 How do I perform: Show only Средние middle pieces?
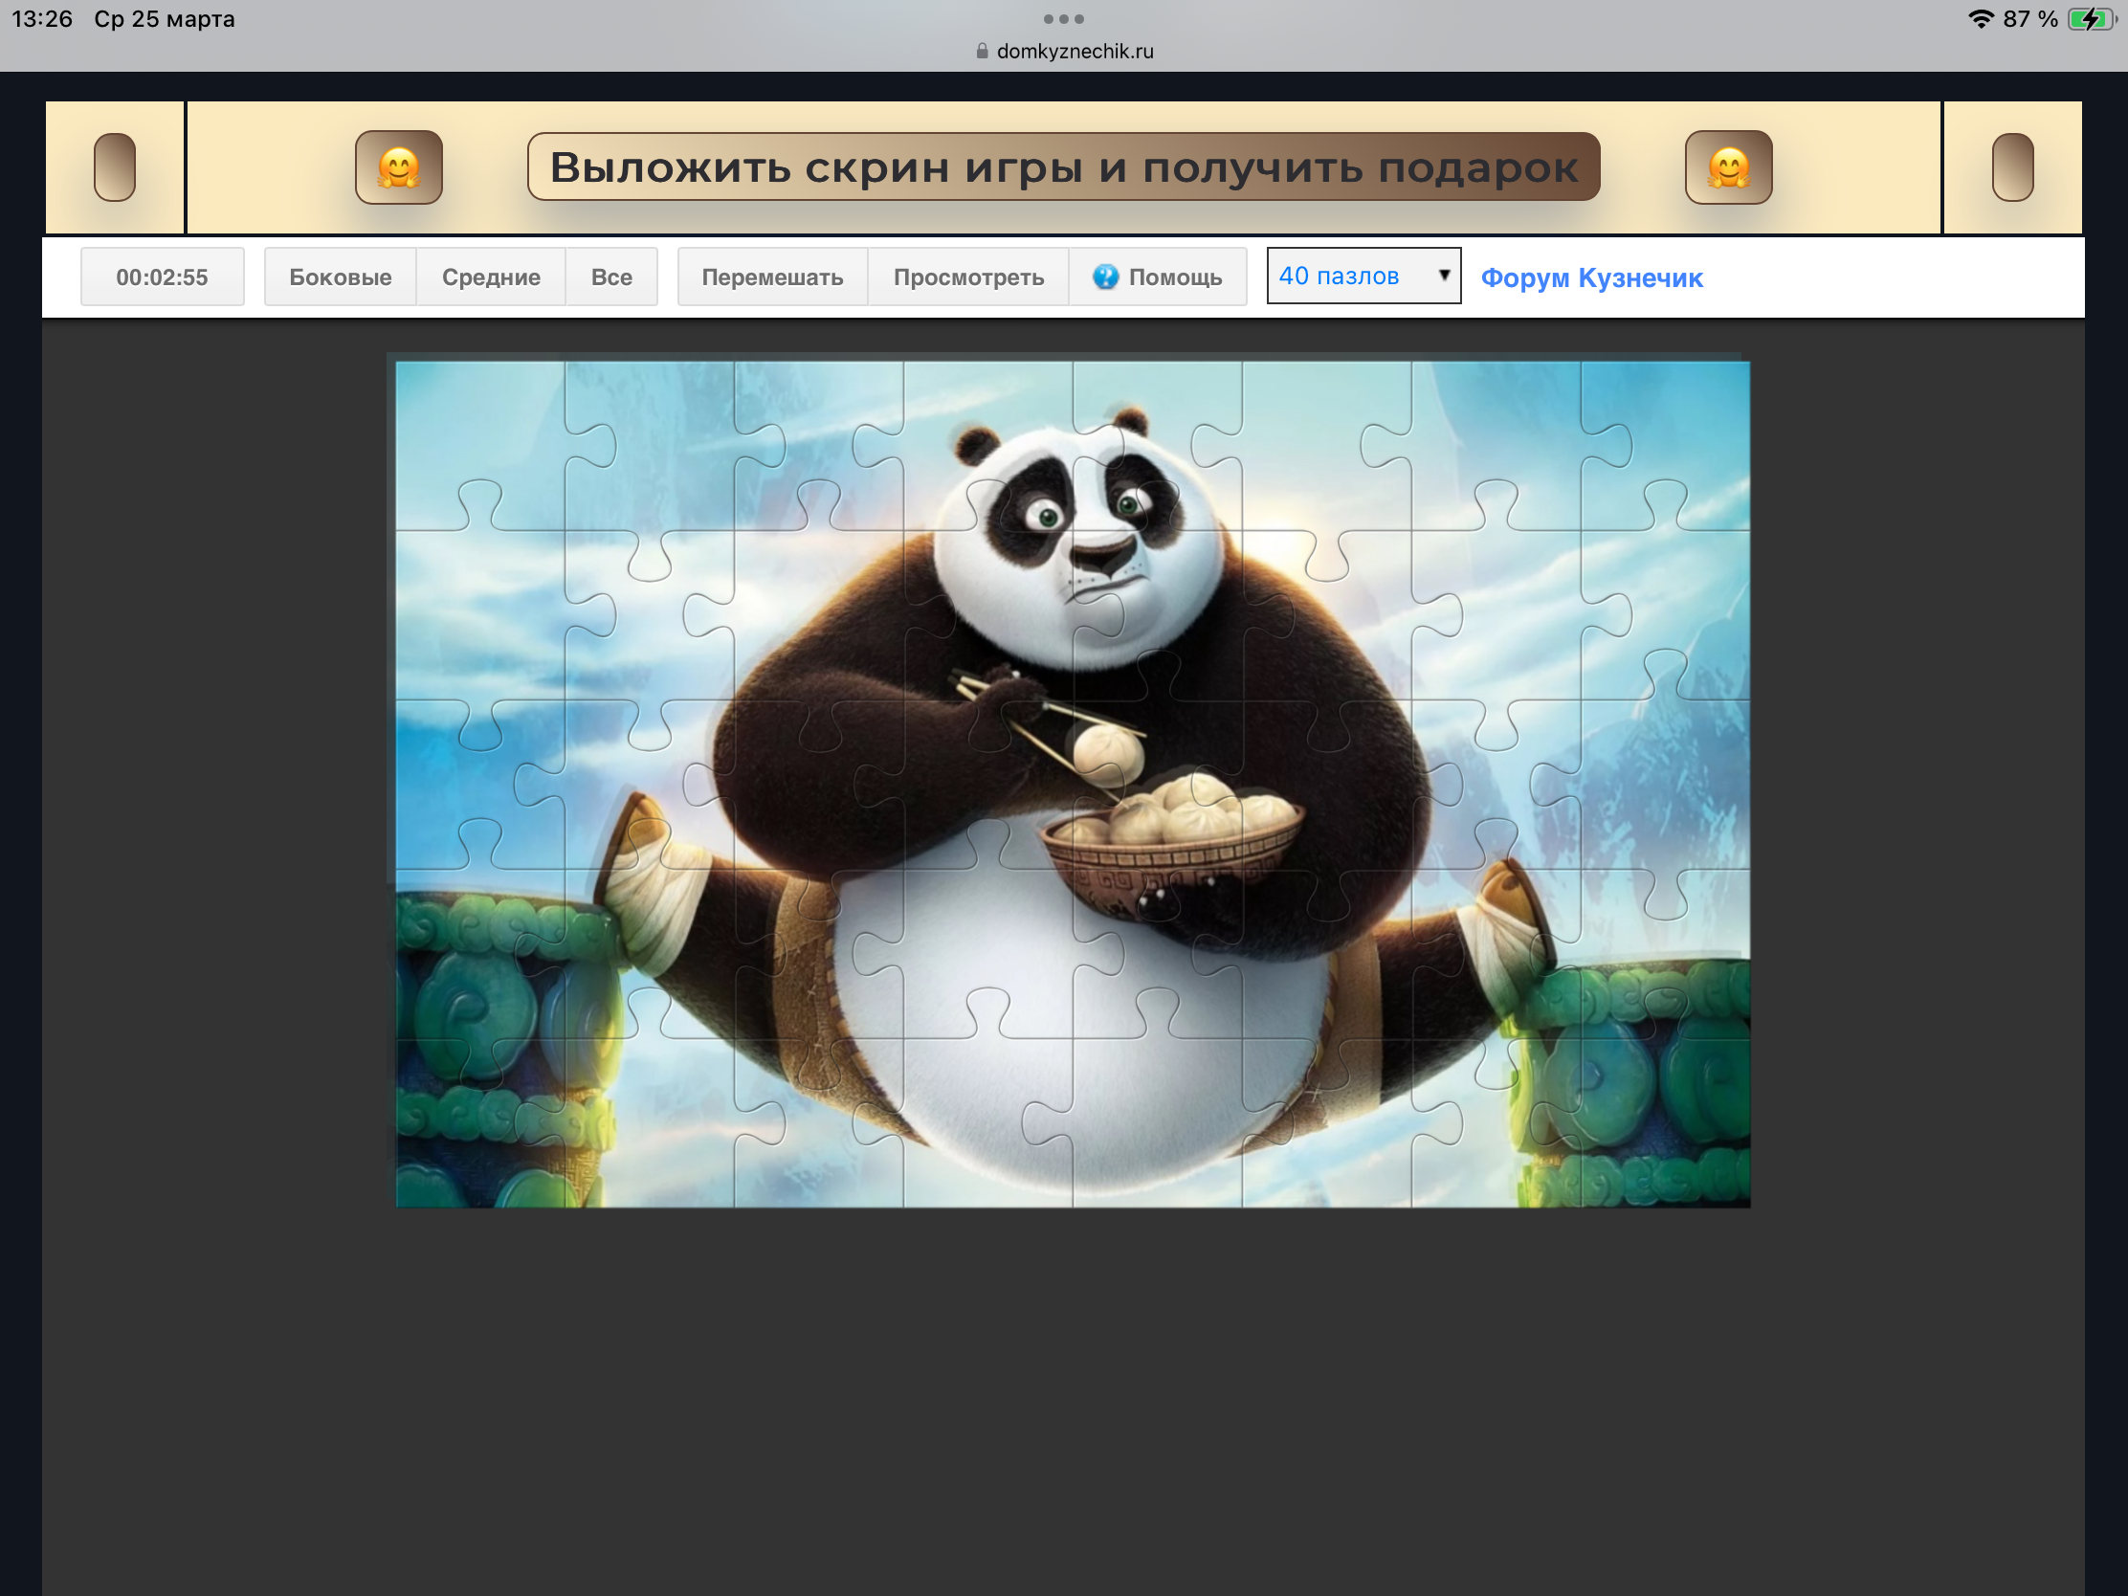tap(491, 277)
